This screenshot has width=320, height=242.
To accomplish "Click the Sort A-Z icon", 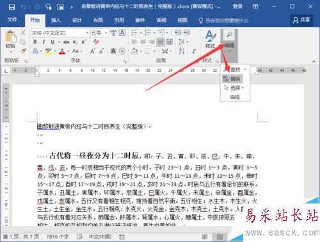I will pyautogui.click(x=182, y=51).
